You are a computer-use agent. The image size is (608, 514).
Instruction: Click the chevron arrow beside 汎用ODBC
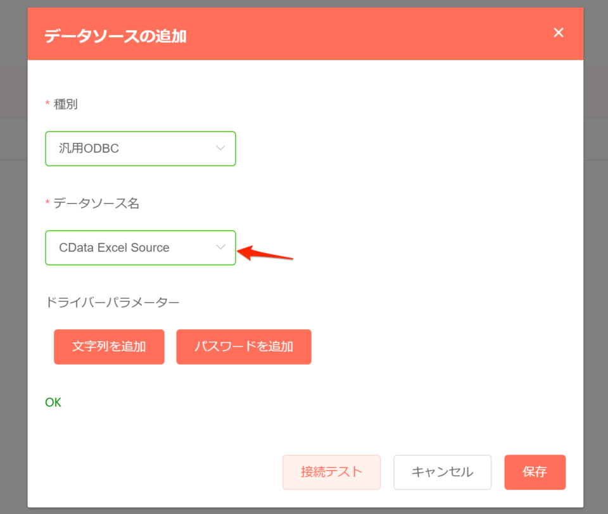[220, 149]
